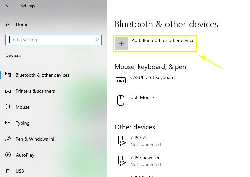
Task: Click the USB Mouse icon
Action: (x=120, y=100)
